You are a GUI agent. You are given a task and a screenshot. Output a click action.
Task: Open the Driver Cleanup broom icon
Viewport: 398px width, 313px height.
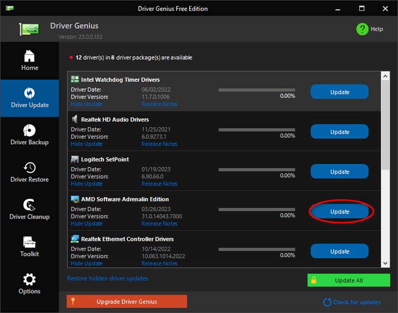point(29,205)
